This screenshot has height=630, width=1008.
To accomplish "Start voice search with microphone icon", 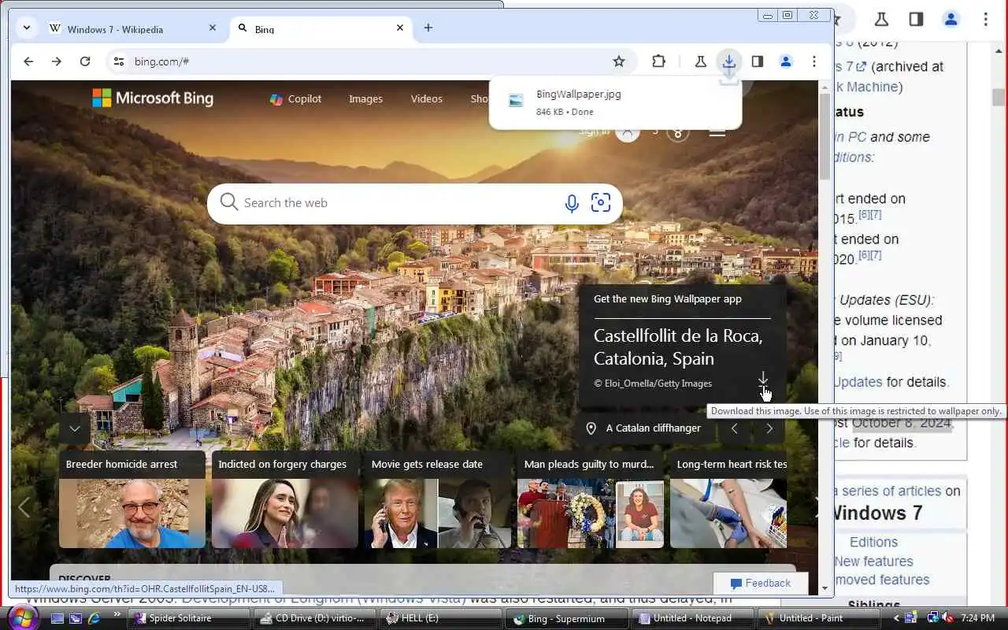I will [572, 203].
